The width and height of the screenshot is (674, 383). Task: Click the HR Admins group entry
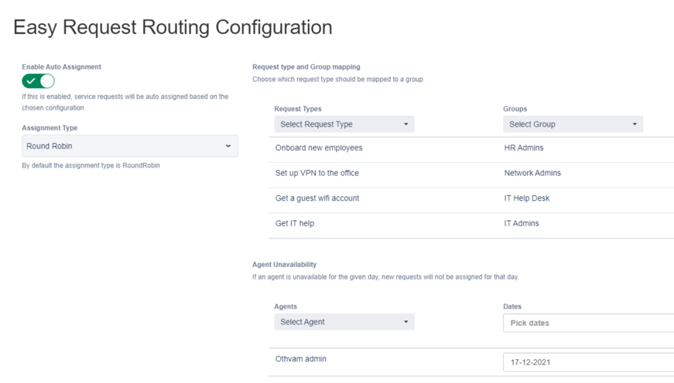524,148
